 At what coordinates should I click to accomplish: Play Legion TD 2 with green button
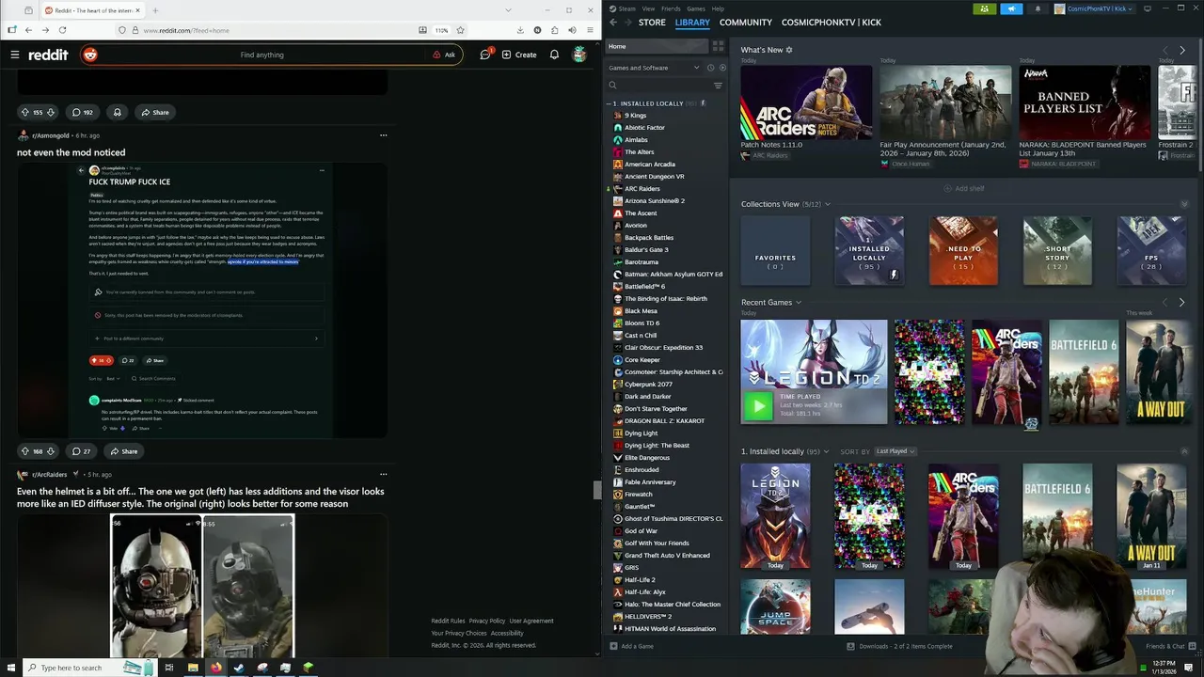point(757,406)
